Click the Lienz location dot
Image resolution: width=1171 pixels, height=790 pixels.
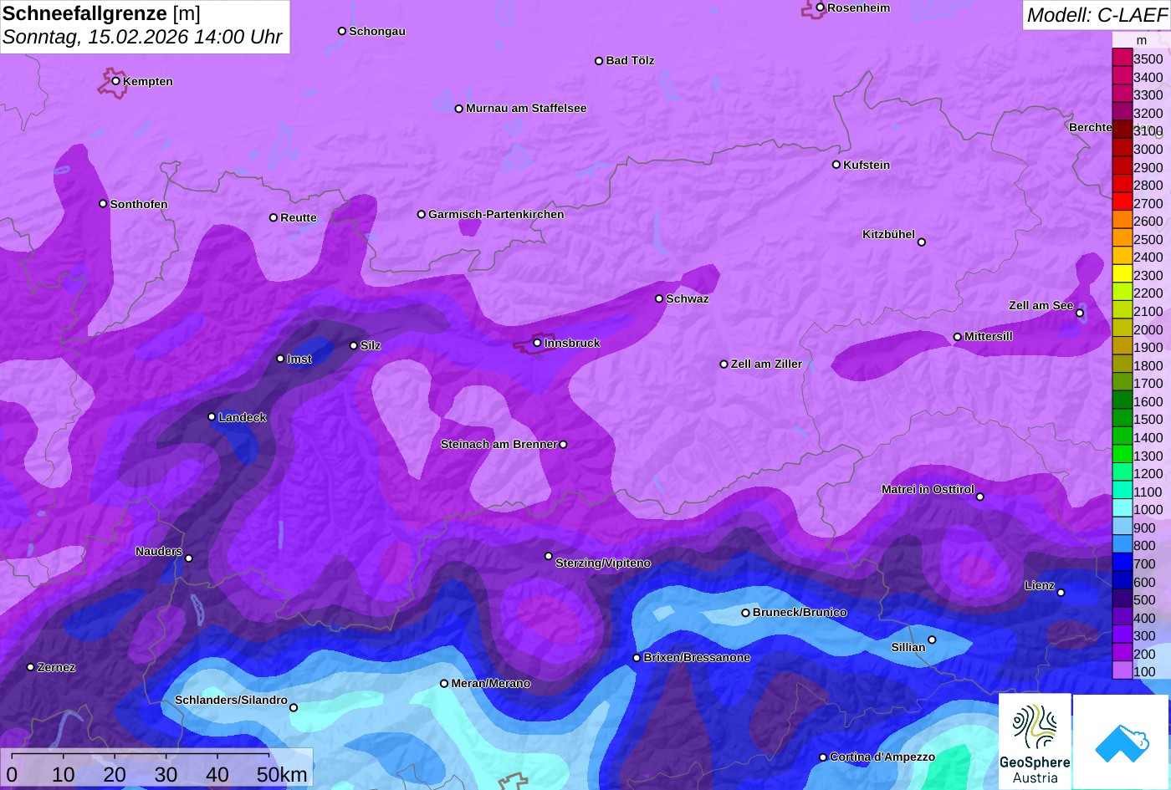pos(1061,593)
